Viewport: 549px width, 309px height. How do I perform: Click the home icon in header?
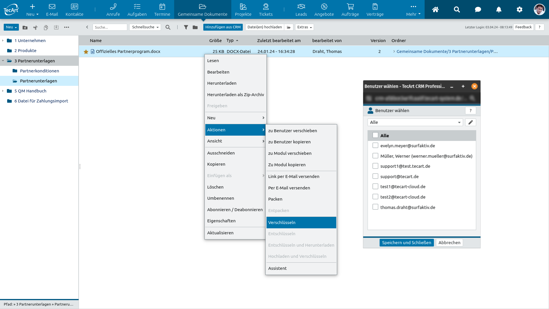click(435, 10)
